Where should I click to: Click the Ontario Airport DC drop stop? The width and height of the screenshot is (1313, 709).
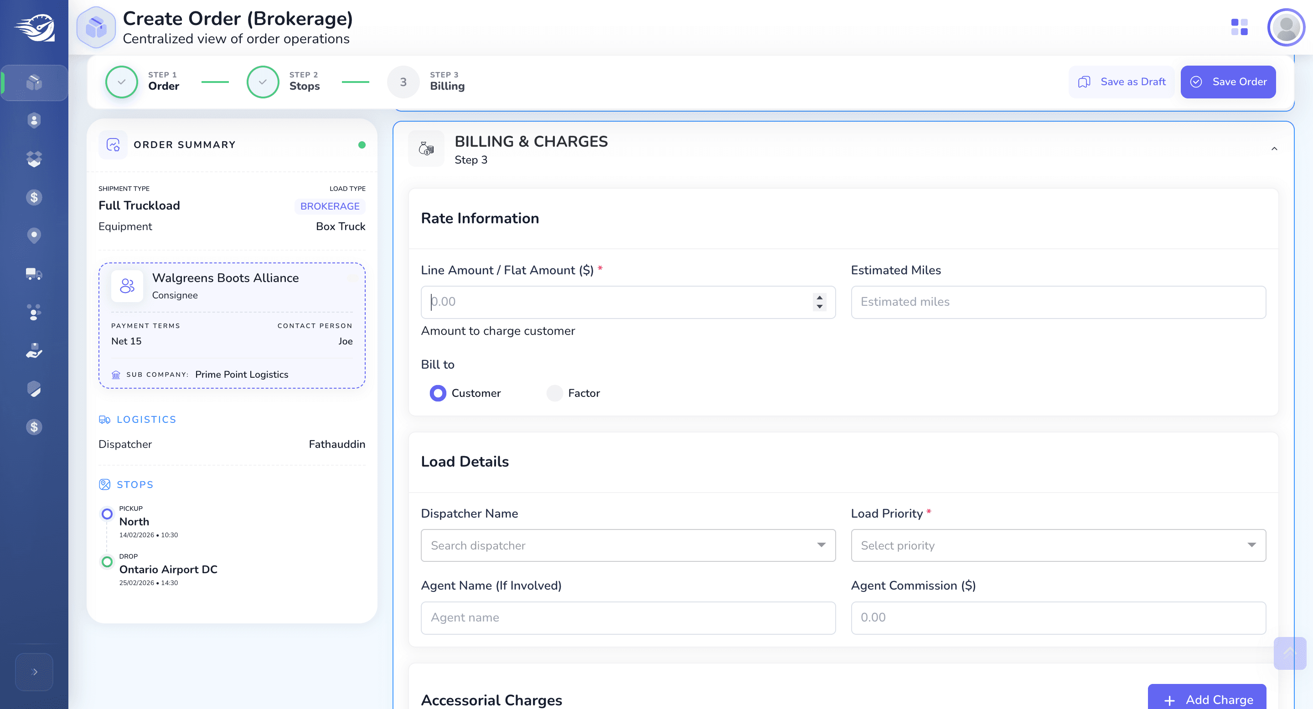click(x=168, y=570)
